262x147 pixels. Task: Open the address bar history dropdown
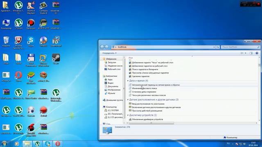[x=214, y=47]
